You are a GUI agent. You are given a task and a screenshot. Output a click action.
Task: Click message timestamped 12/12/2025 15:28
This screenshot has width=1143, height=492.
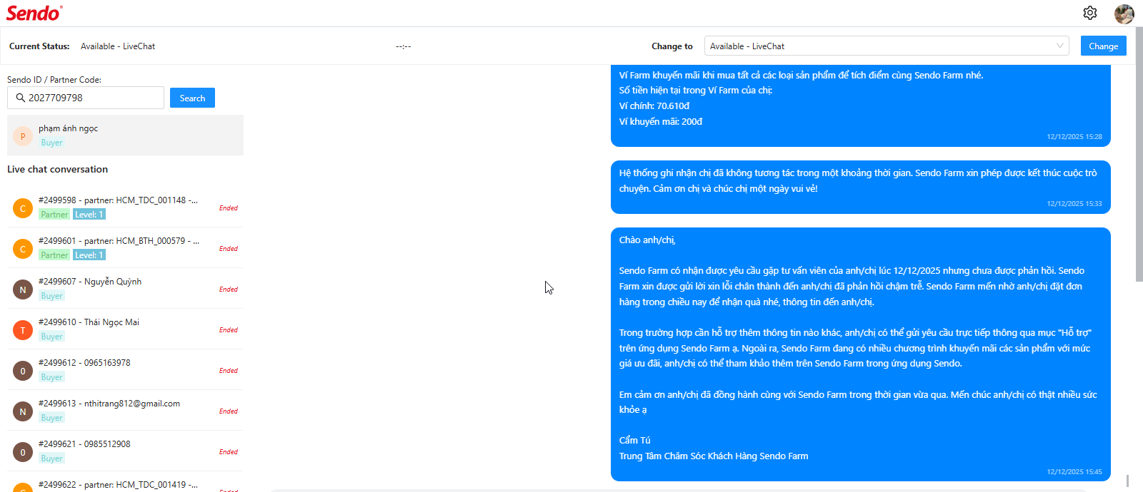point(861,106)
